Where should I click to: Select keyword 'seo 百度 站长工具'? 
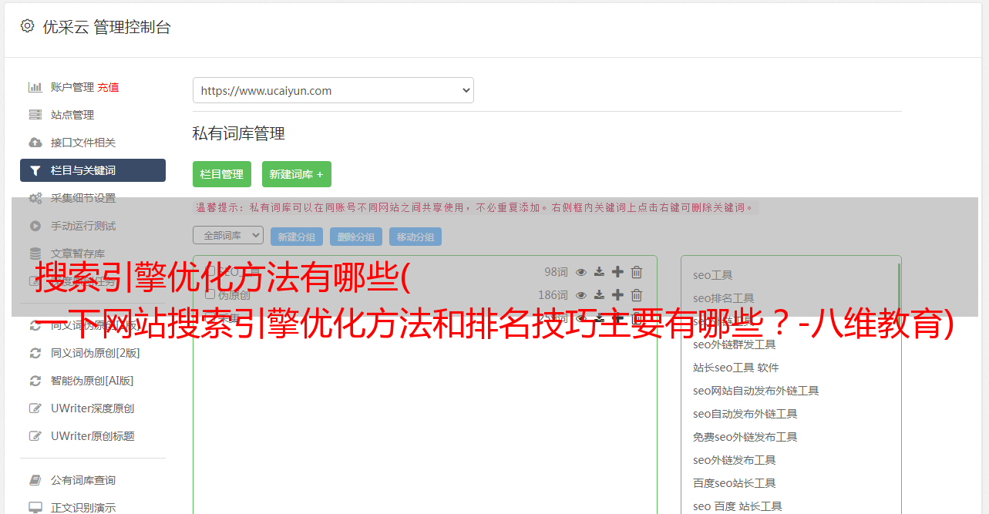[x=738, y=506]
